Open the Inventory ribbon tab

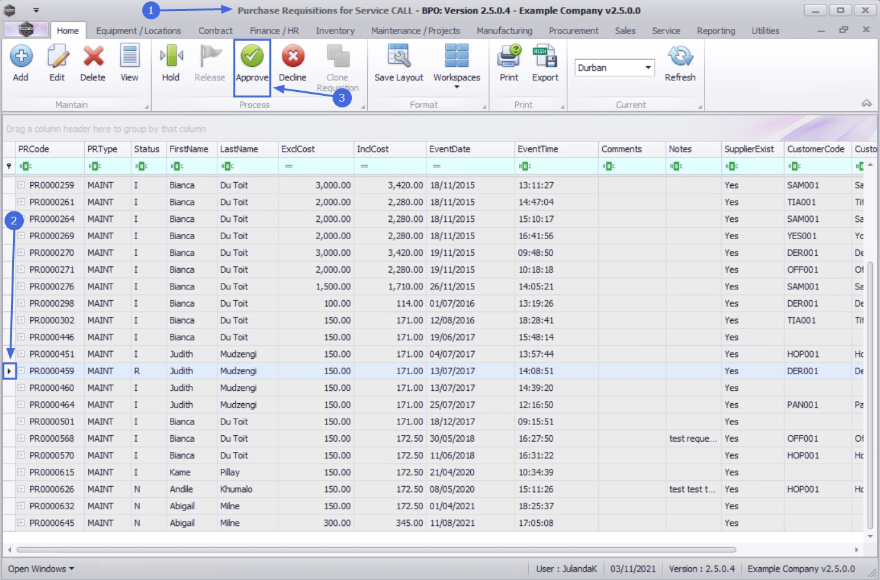click(x=335, y=31)
